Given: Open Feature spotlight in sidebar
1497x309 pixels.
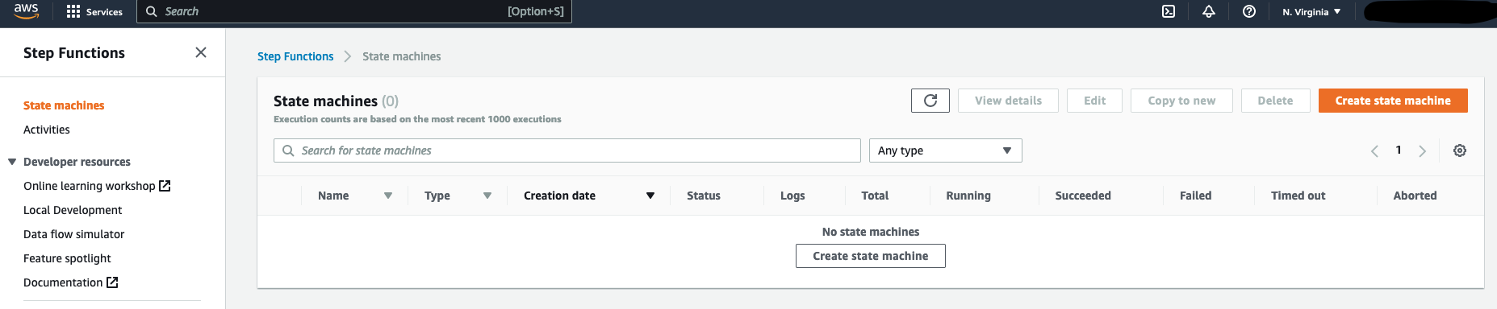Looking at the screenshot, I should click(67, 258).
